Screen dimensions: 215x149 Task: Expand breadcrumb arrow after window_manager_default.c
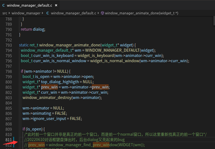tap(98, 13)
